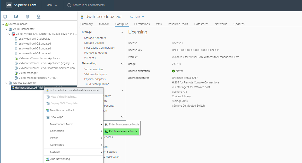This screenshot has height=163, width=302.
Task: Open the VMs and Templates inventory view
Action: [x=16, y=16]
